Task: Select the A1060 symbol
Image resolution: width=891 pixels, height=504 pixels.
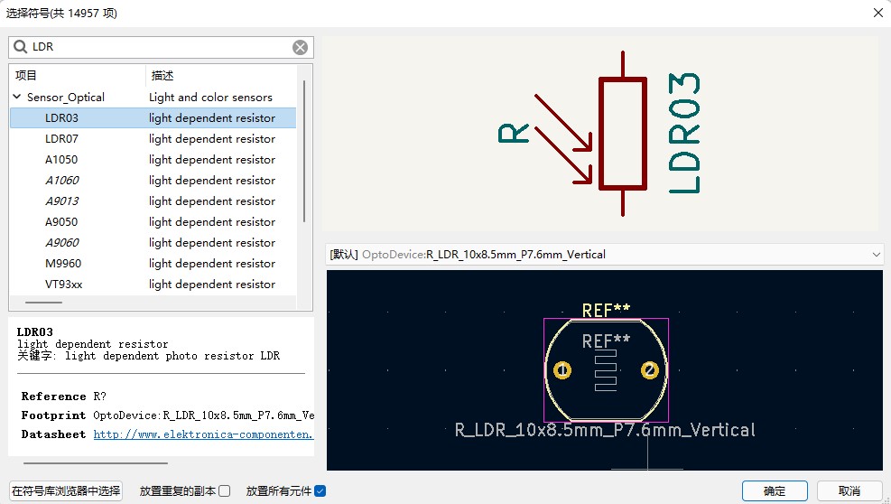Action: click(x=153, y=181)
